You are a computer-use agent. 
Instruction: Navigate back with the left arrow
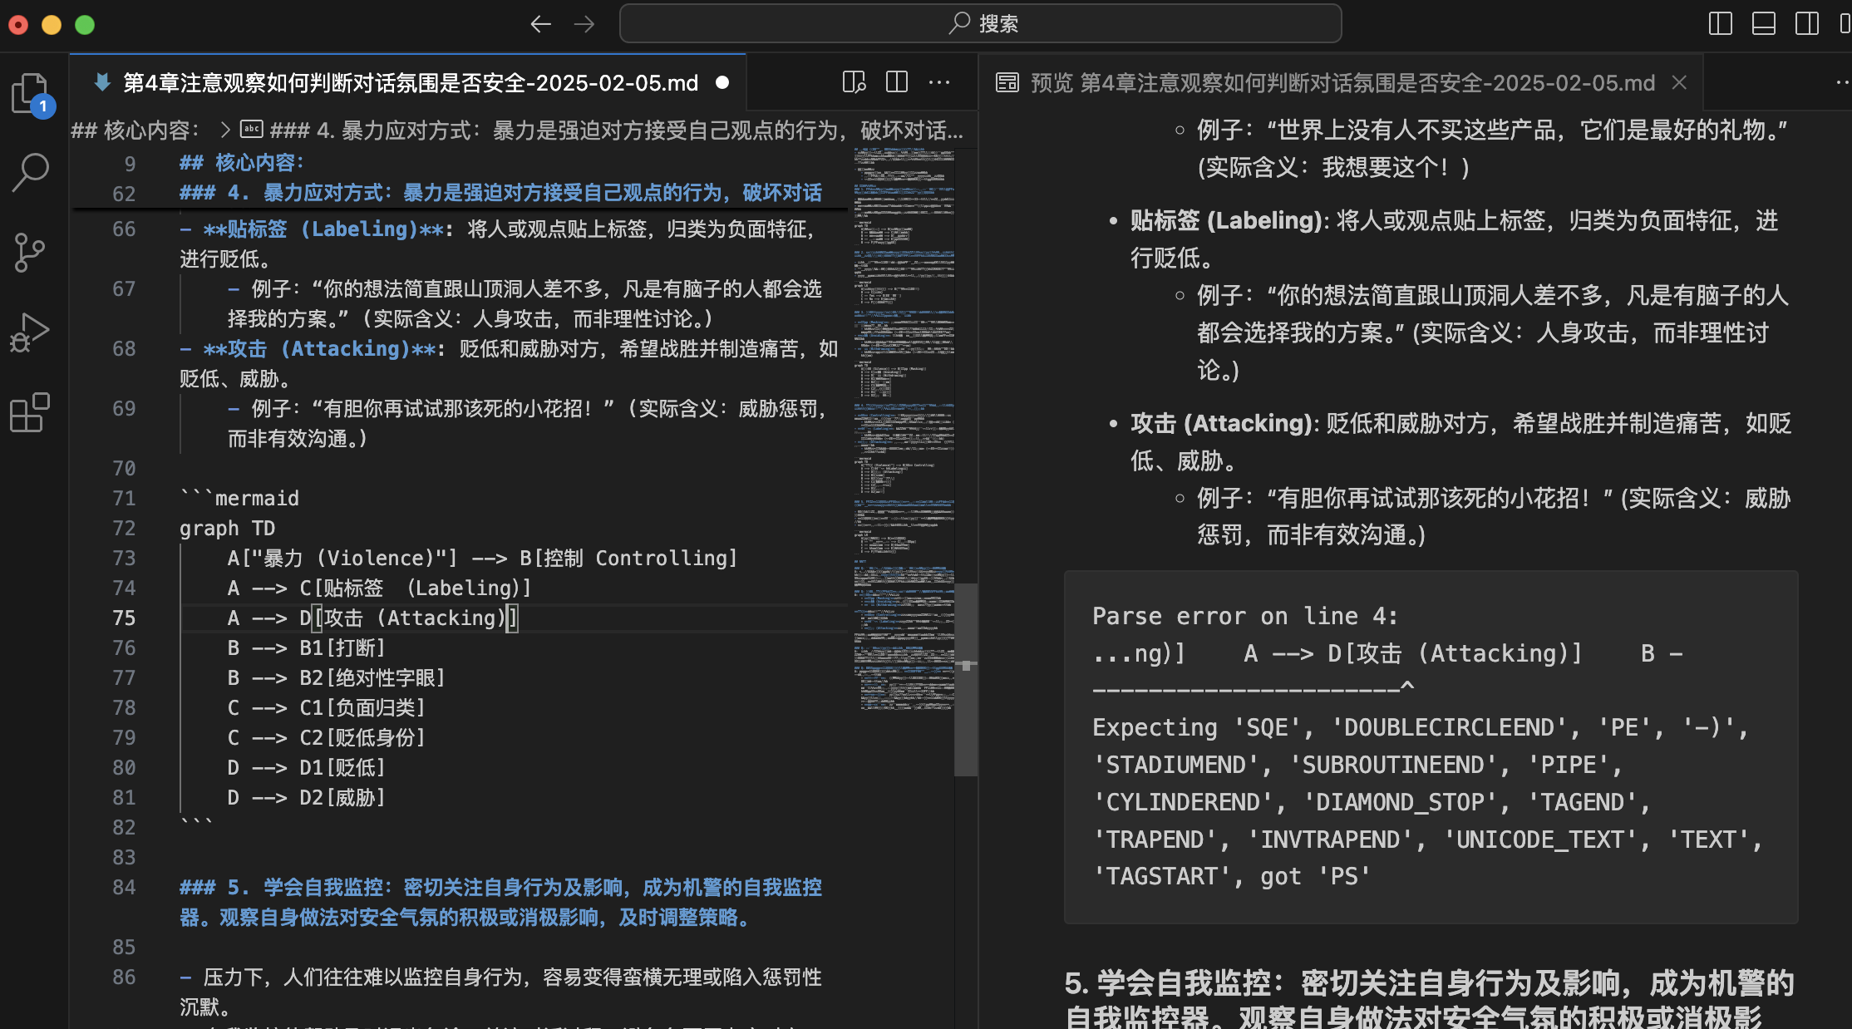pyautogui.click(x=540, y=24)
